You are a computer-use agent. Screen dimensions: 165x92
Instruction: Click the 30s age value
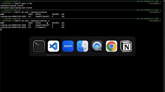pyautogui.click(x=63, y=27)
